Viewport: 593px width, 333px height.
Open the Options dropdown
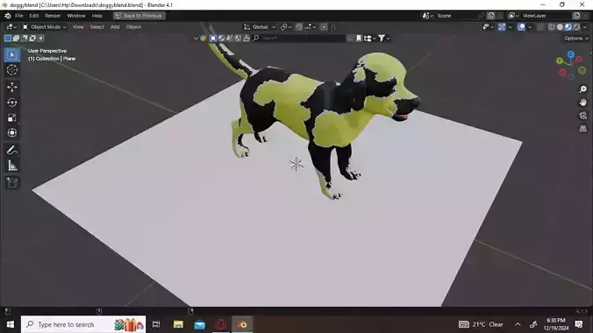pos(576,39)
